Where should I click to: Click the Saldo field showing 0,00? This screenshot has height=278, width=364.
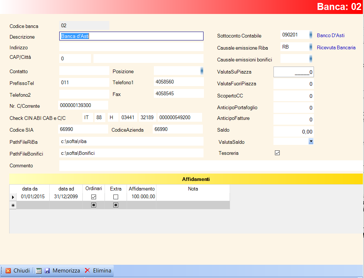(294, 132)
